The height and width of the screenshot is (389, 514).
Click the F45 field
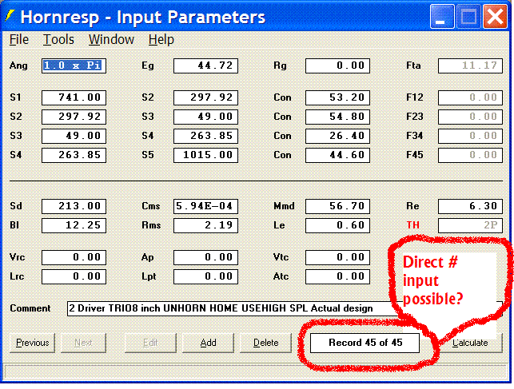(470, 155)
